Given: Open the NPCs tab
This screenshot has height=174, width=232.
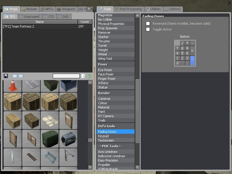Looking at the screenshot, I should 47,9.
